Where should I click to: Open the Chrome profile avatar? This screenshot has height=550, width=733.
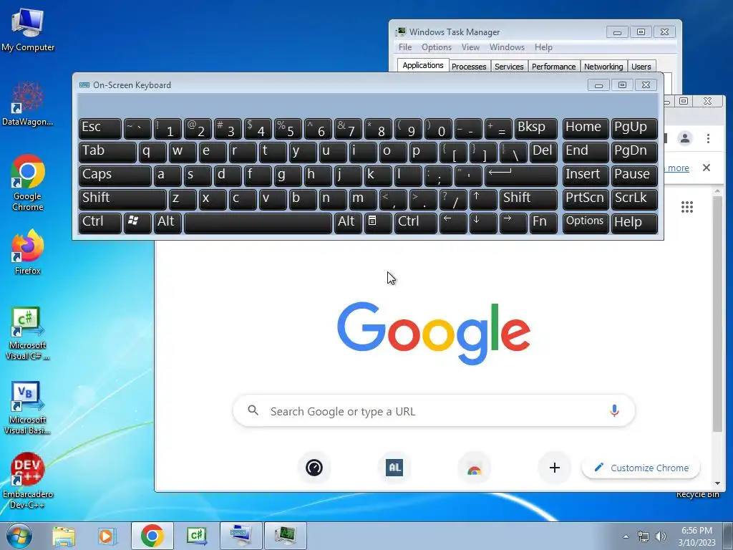(x=685, y=138)
